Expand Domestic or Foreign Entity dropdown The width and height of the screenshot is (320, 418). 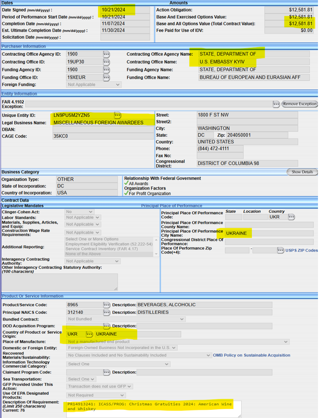click(x=122, y=348)
